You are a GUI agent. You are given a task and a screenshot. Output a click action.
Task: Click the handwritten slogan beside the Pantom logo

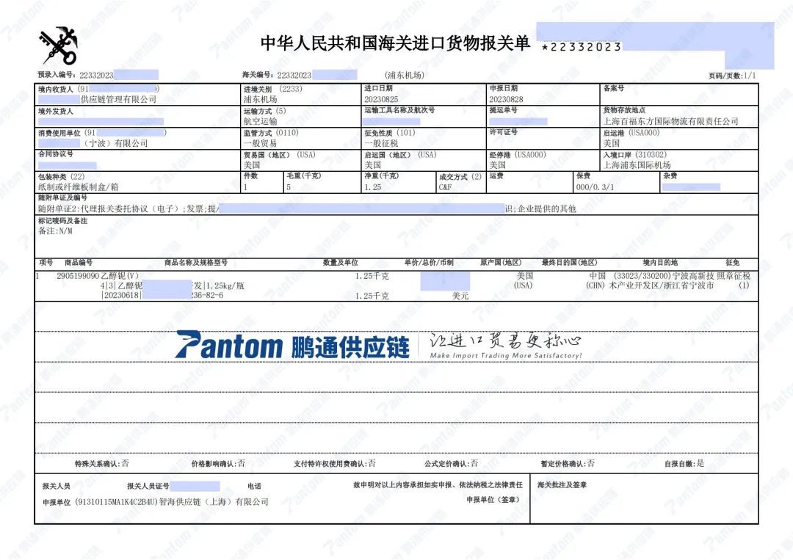click(x=506, y=345)
